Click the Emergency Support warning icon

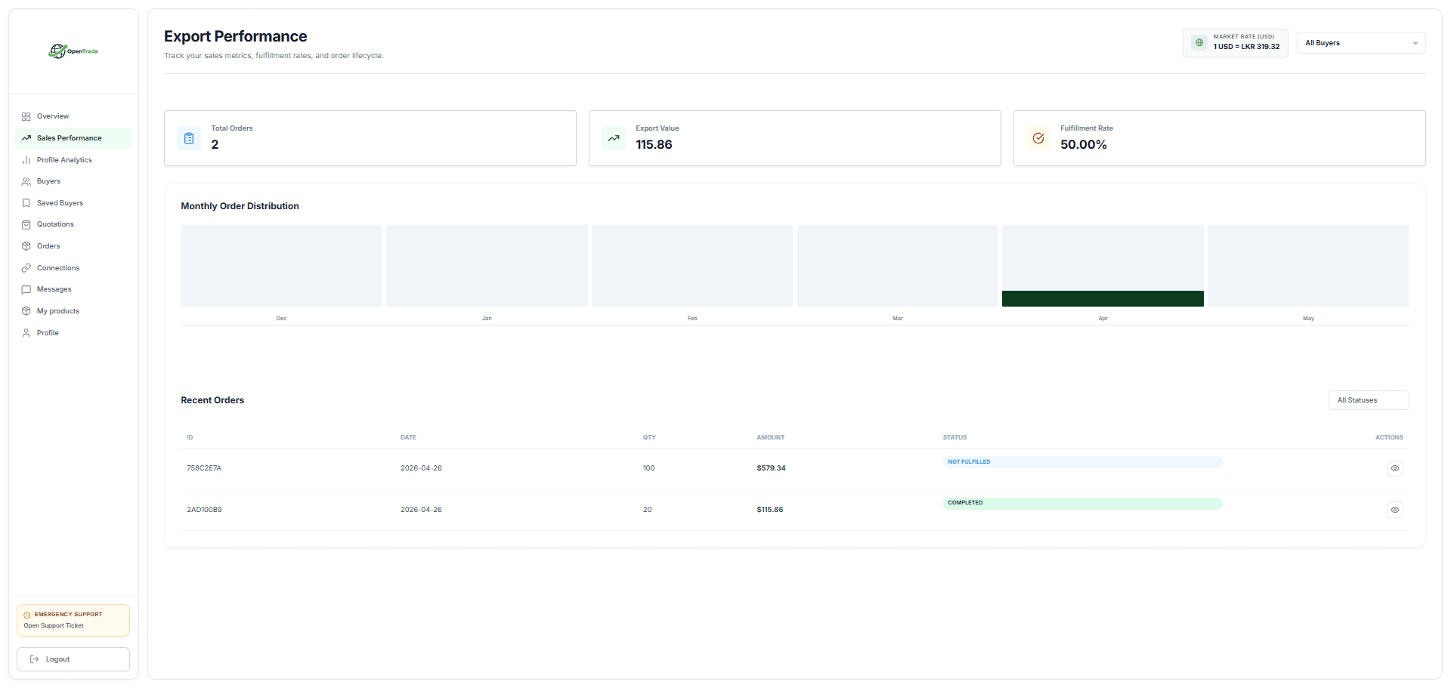[x=27, y=615]
